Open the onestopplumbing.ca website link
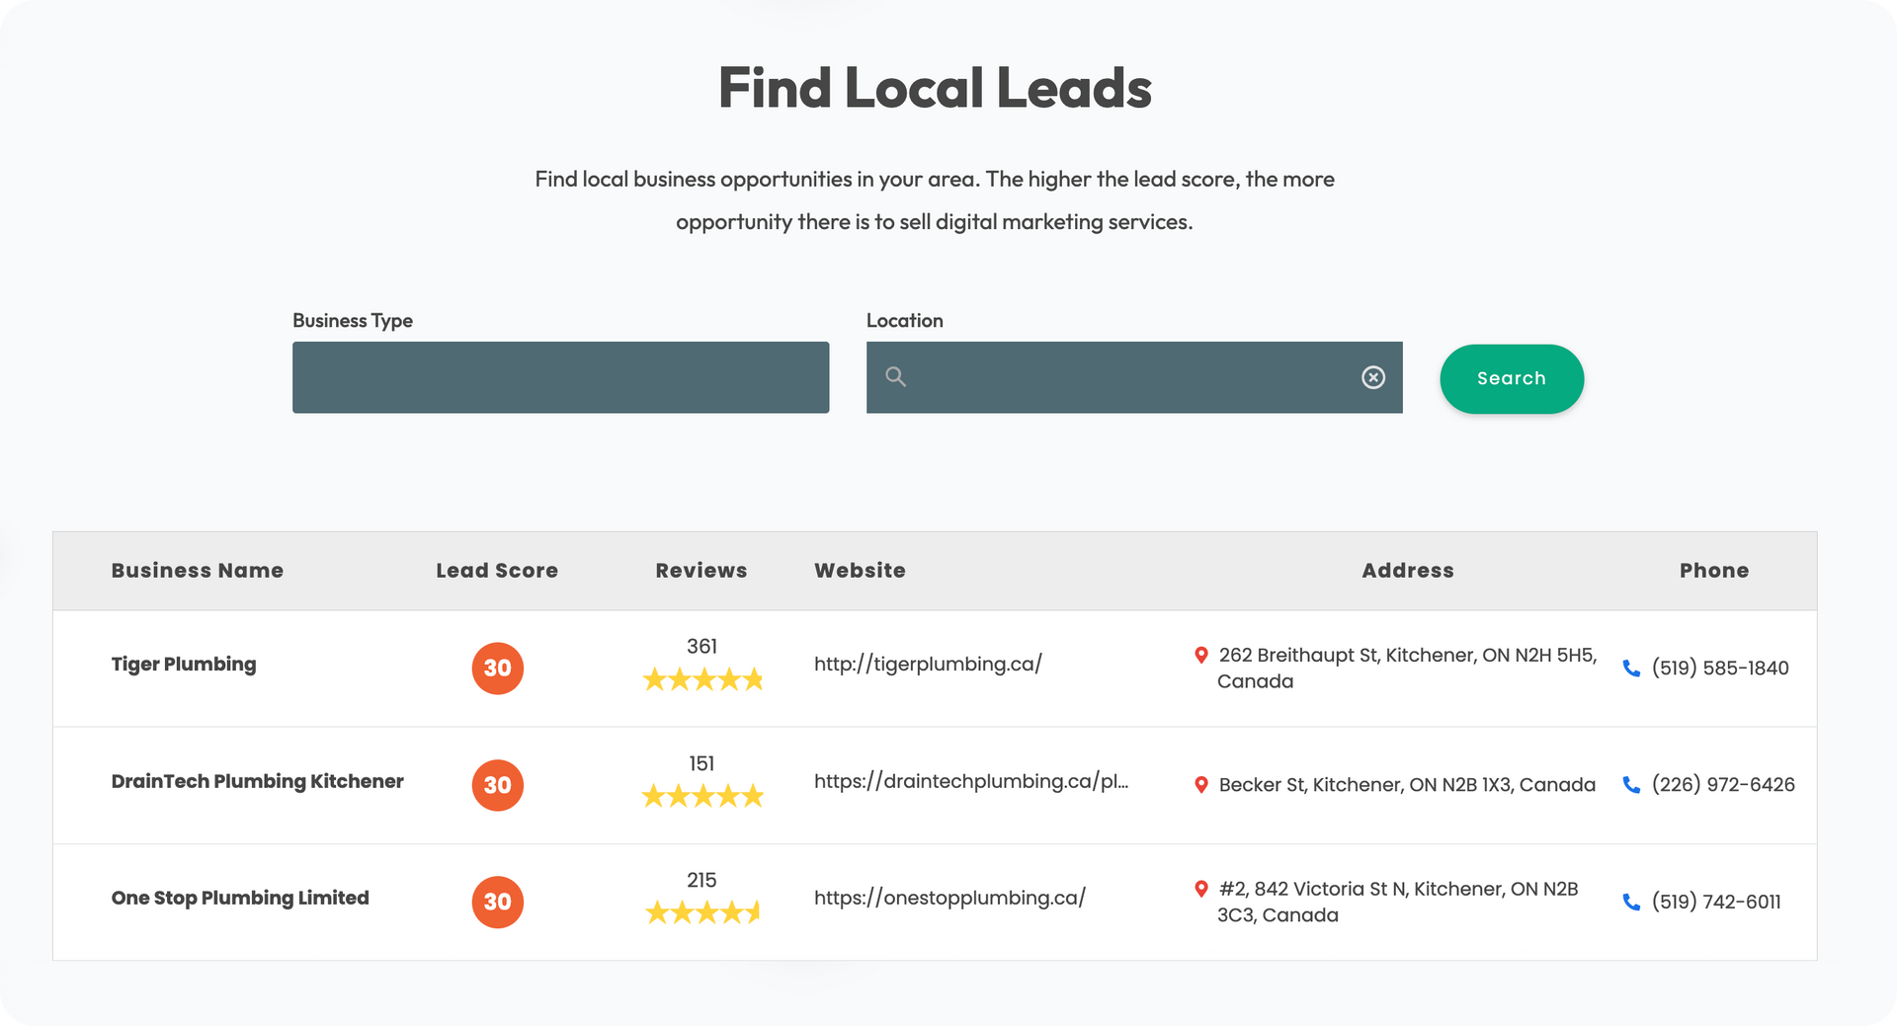This screenshot has width=1897, height=1026. [x=949, y=898]
